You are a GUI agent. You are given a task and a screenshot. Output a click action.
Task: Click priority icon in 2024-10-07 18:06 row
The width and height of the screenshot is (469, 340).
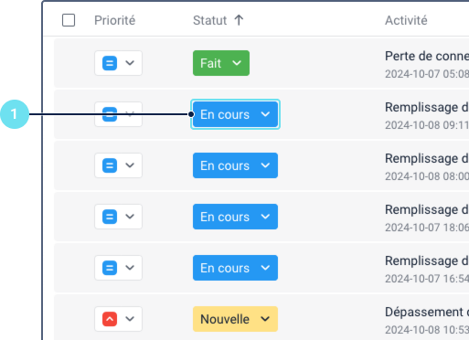pos(110,217)
